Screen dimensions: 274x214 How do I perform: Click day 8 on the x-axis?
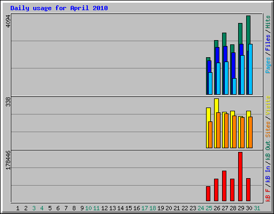click(74, 208)
